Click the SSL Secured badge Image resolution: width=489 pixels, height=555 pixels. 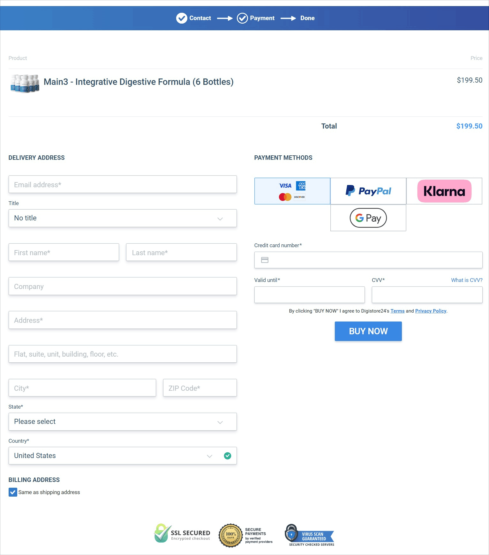tap(182, 534)
